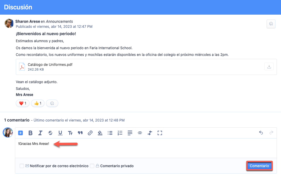Open the Catálogo de Uniformes.pdf attachment
This screenshot has height=178, width=281.
[x=50, y=65]
